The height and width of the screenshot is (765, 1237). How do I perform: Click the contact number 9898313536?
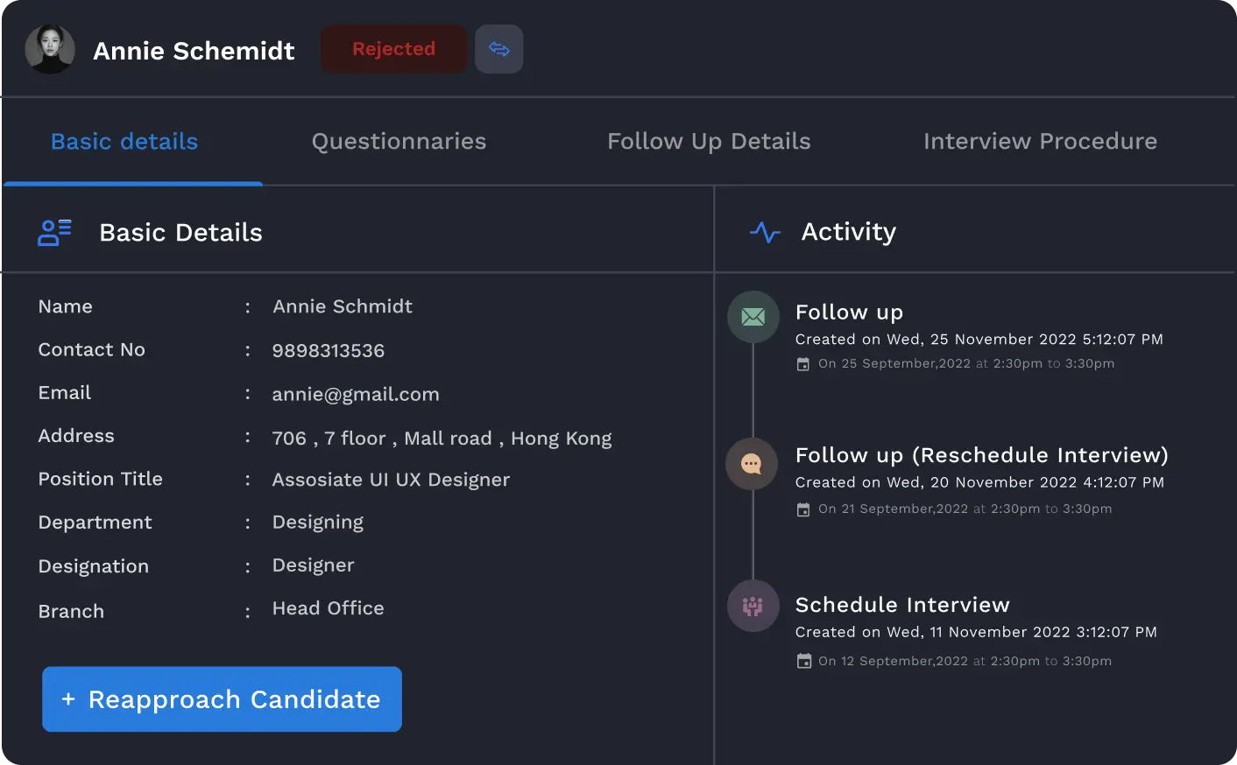point(329,350)
